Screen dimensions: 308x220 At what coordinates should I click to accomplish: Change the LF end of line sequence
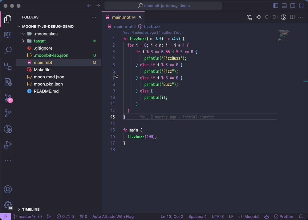click(x=231, y=217)
